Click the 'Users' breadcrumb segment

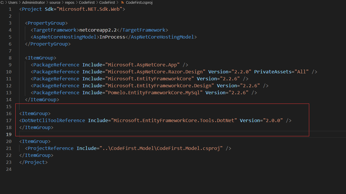click(13, 2)
